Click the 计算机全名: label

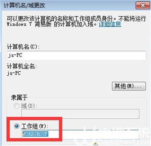pos(22,66)
